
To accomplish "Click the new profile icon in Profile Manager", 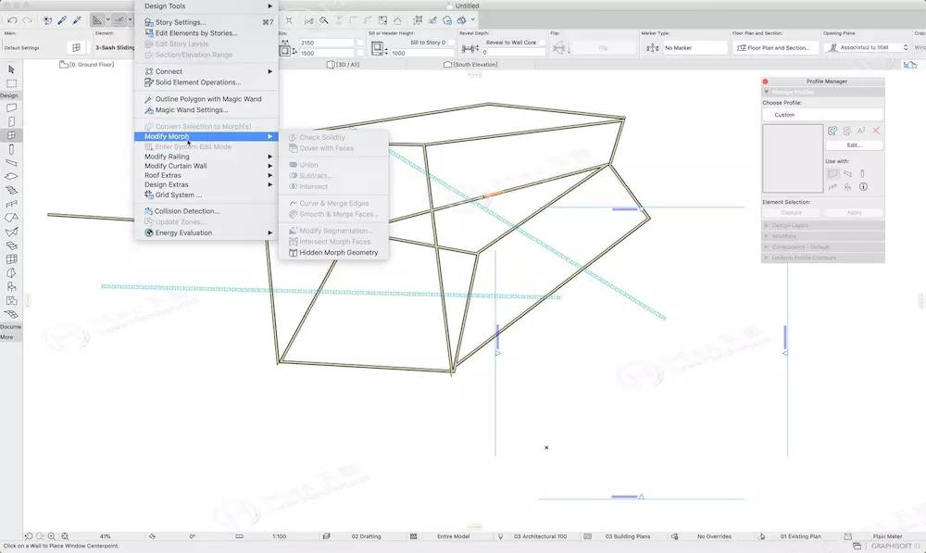I will 832,131.
